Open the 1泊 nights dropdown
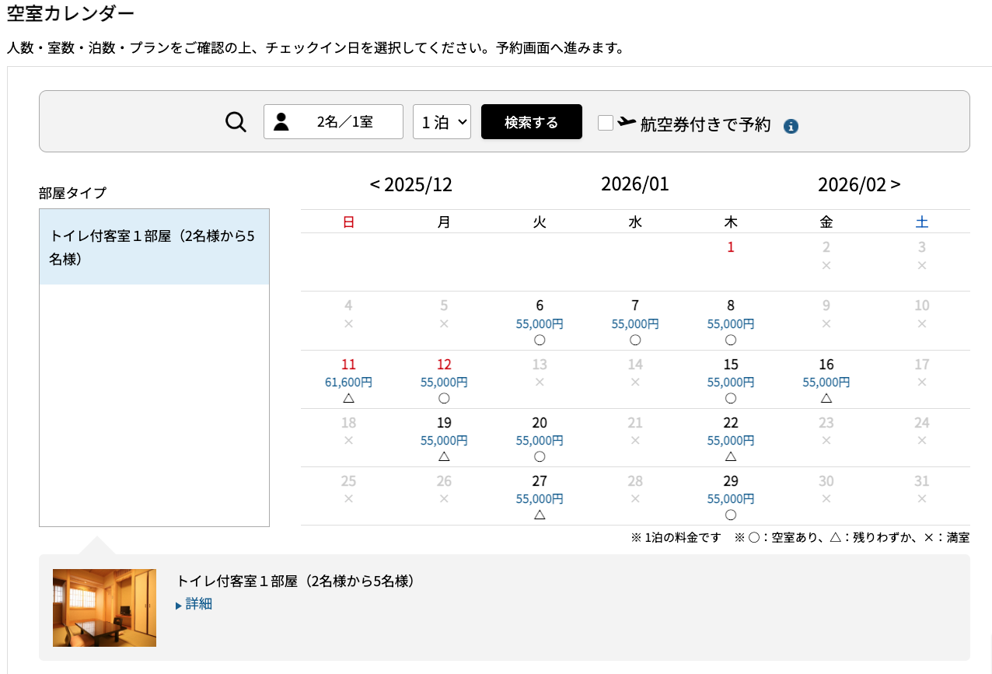 (442, 121)
